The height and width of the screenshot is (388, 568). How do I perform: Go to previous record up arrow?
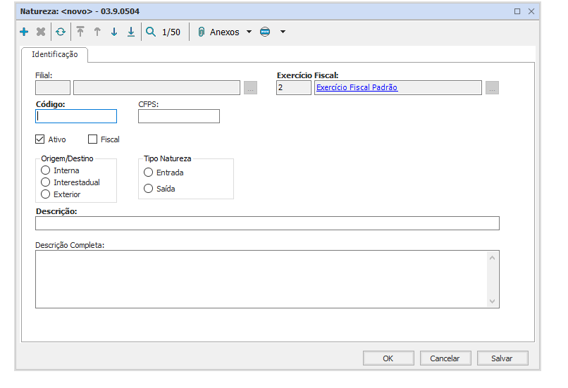97,32
